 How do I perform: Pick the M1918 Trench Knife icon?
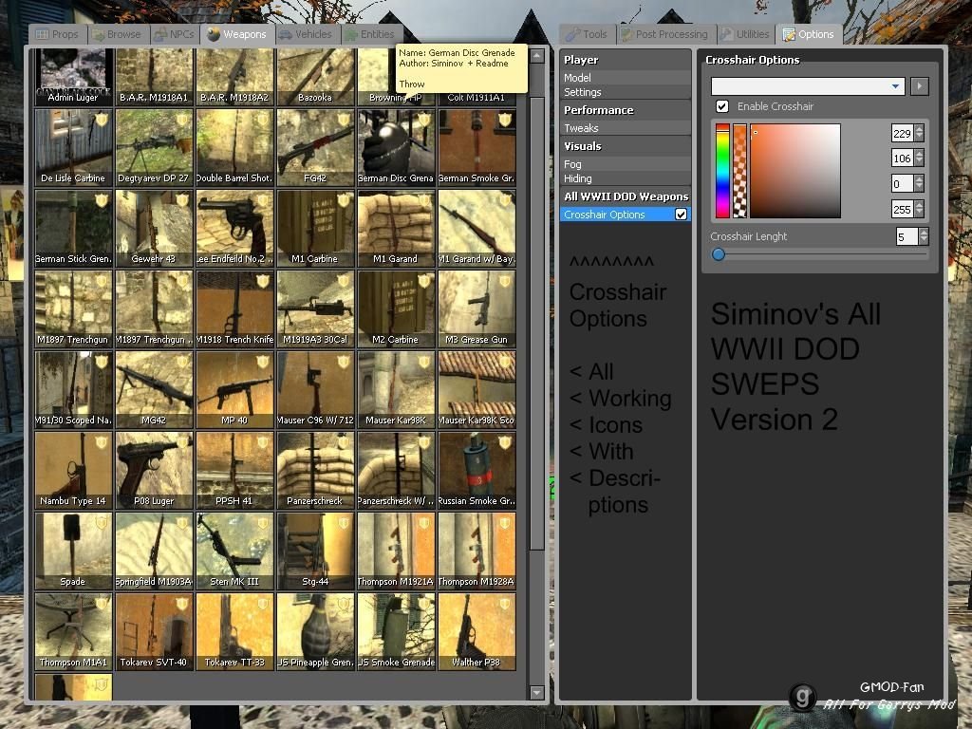point(235,308)
